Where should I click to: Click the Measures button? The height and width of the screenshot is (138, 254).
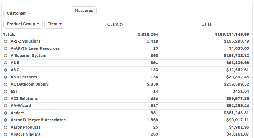tap(84, 11)
